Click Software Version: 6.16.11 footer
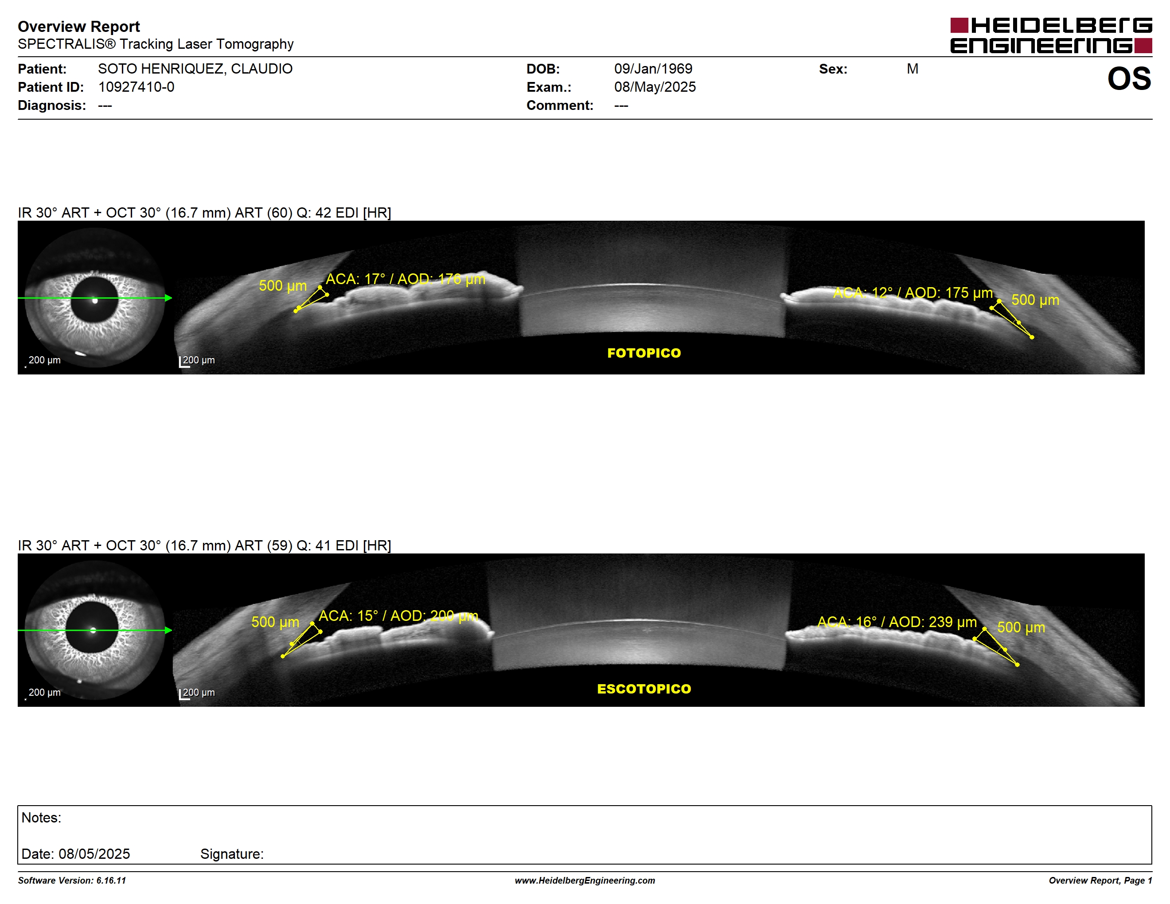Viewport: 1170px width, 904px height. point(72,881)
